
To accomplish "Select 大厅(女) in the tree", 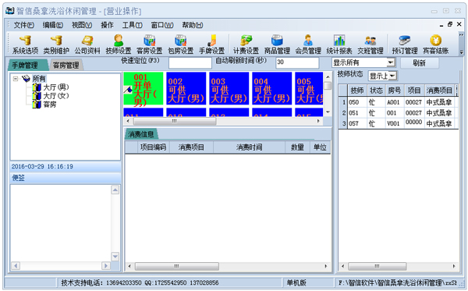I will click(x=56, y=96).
